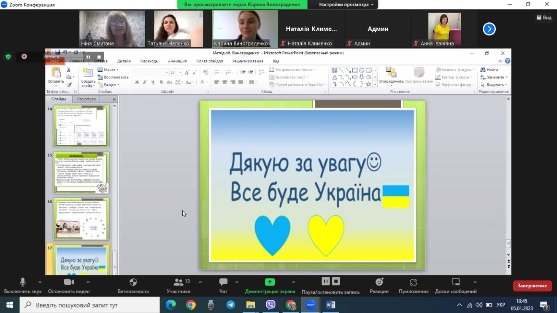Select Ніна Смитана video tile

tap(112, 29)
